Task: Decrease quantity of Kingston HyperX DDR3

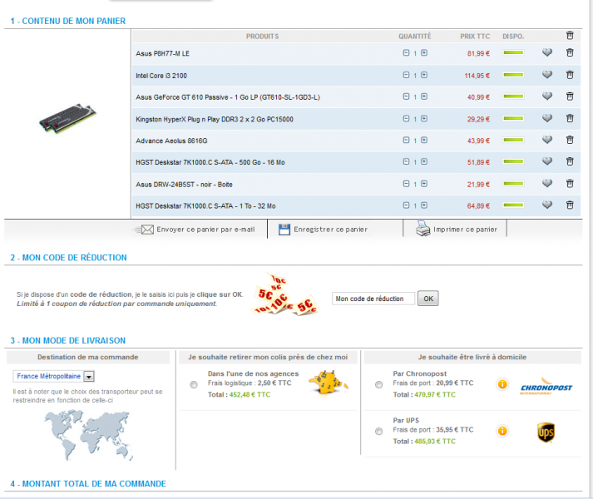Action: tap(406, 118)
